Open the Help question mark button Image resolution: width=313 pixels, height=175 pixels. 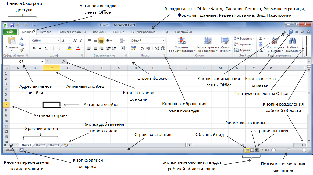point(291,32)
